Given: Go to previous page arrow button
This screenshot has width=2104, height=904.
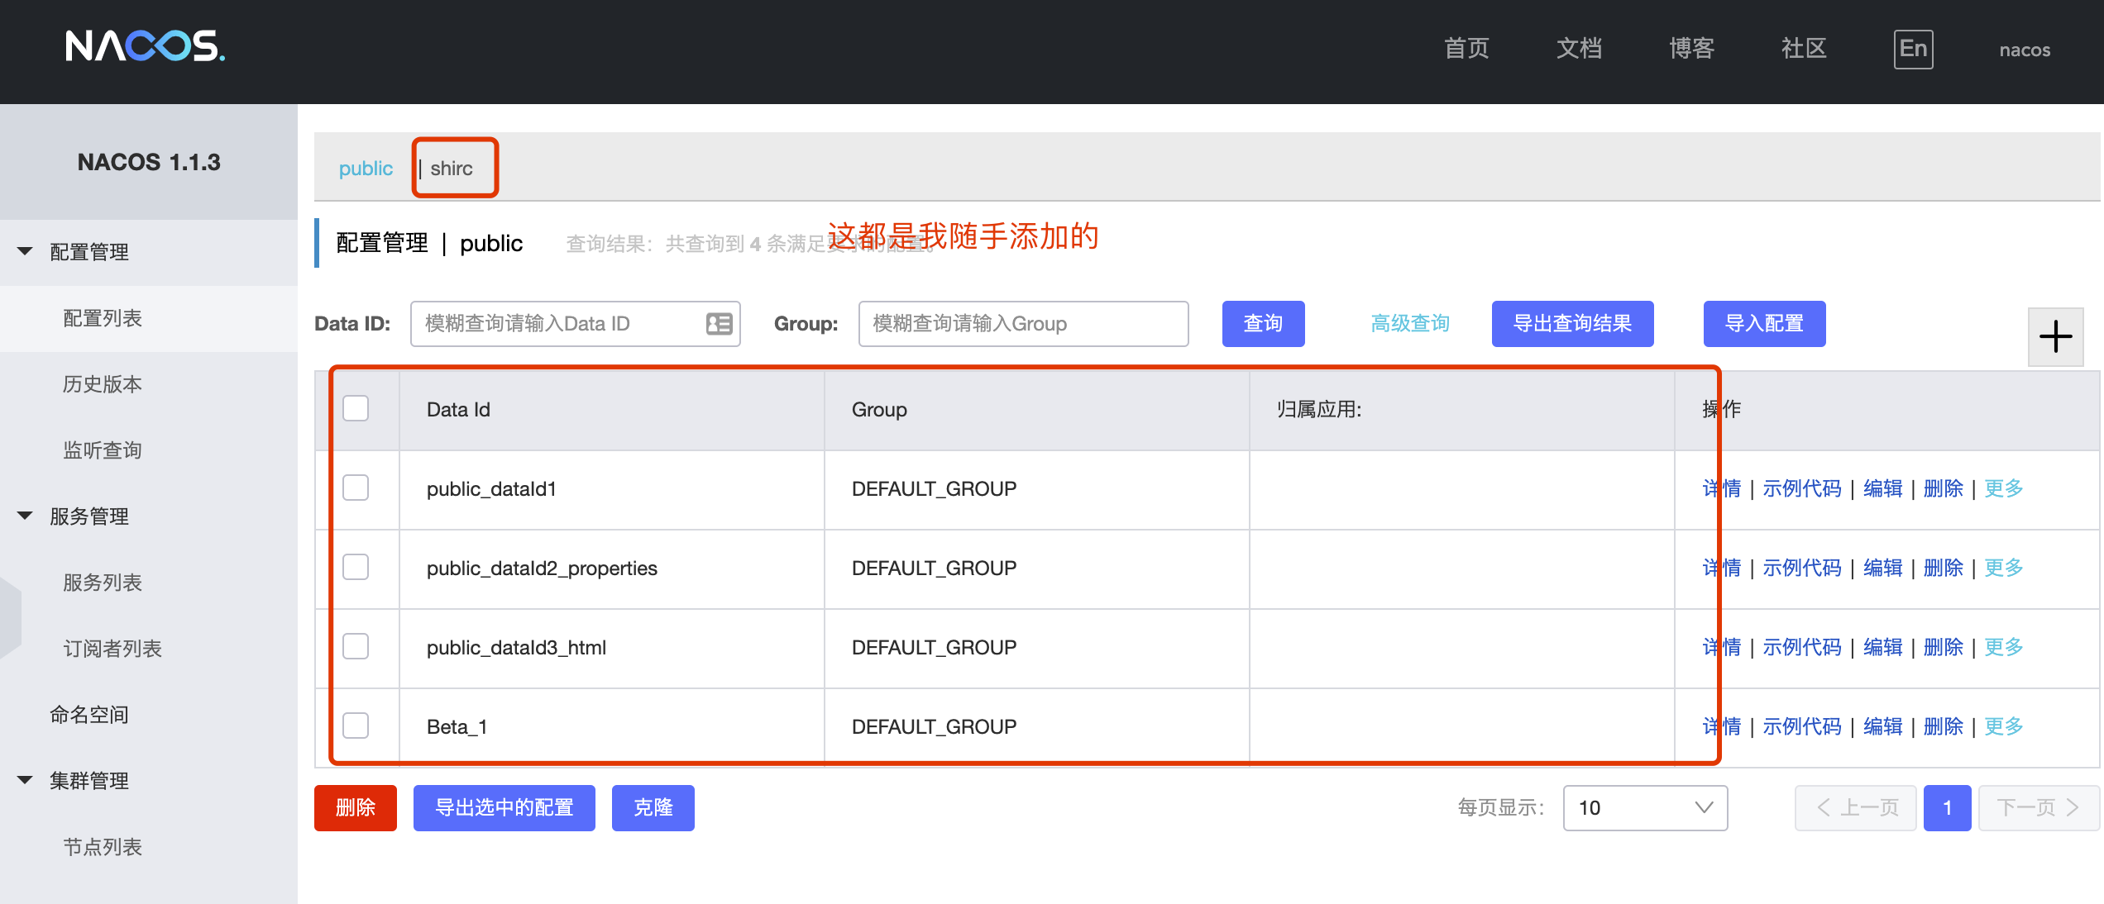Looking at the screenshot, I should [1855, 807].
